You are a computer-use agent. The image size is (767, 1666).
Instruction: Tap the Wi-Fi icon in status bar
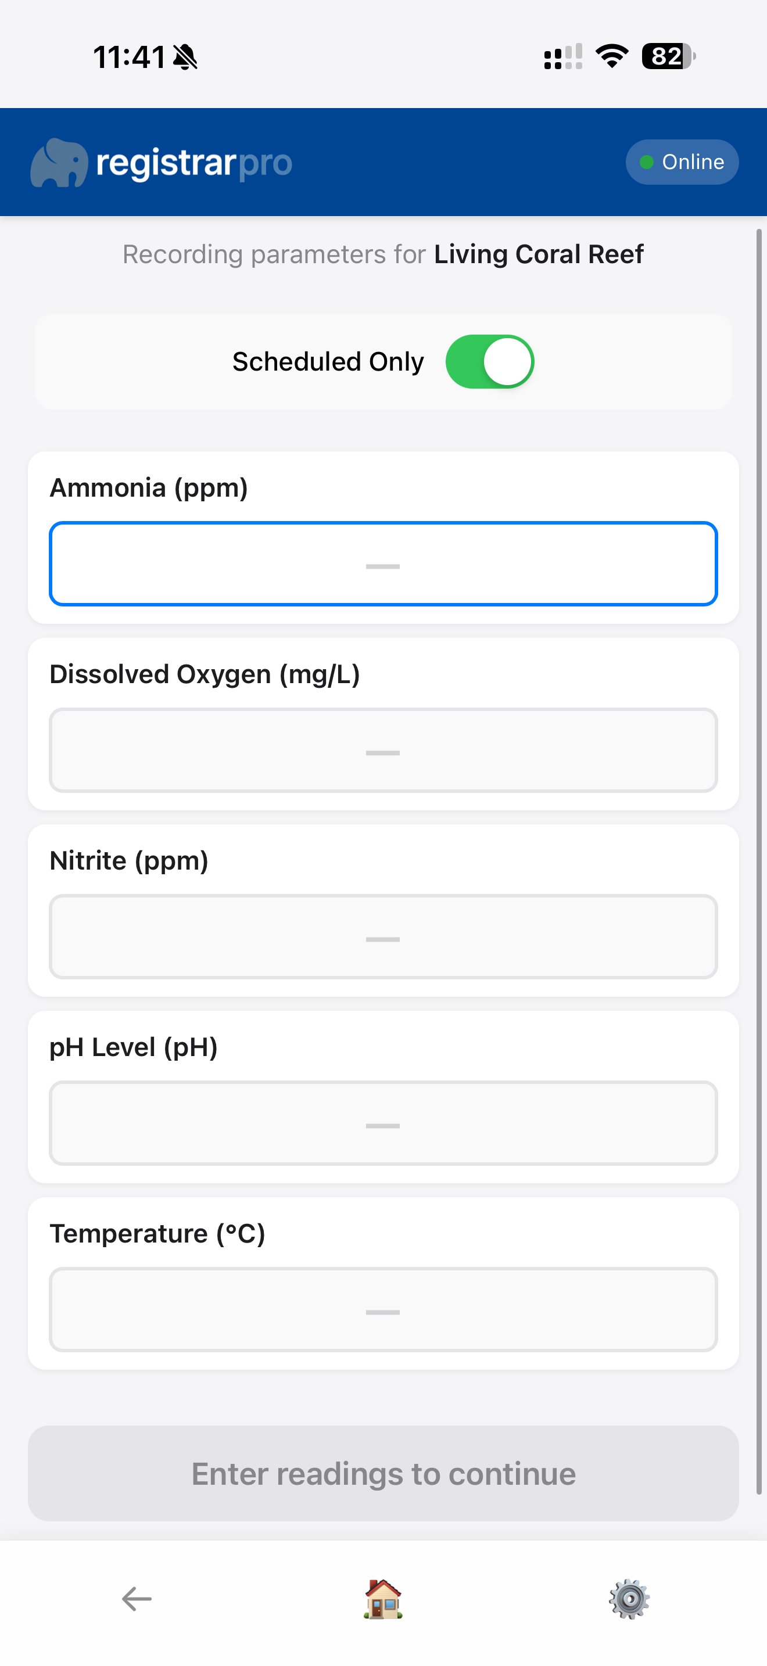point(611,57)
